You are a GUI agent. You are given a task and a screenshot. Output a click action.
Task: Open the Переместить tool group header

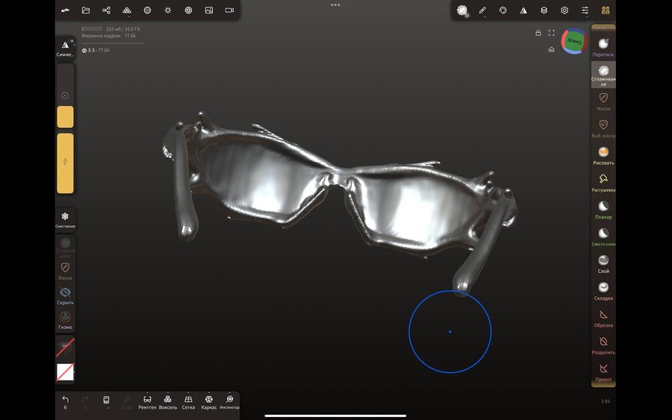[x=603, y=28]
